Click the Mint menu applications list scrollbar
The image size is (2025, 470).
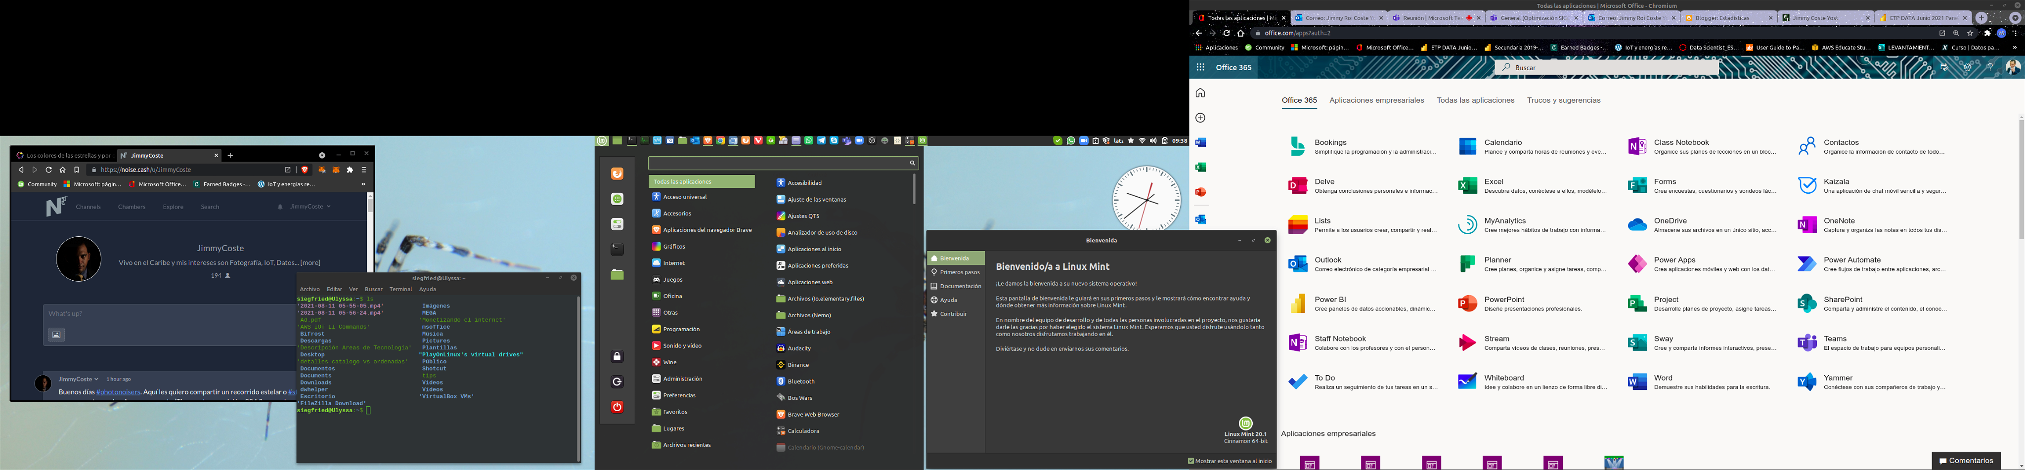point(914,189)
